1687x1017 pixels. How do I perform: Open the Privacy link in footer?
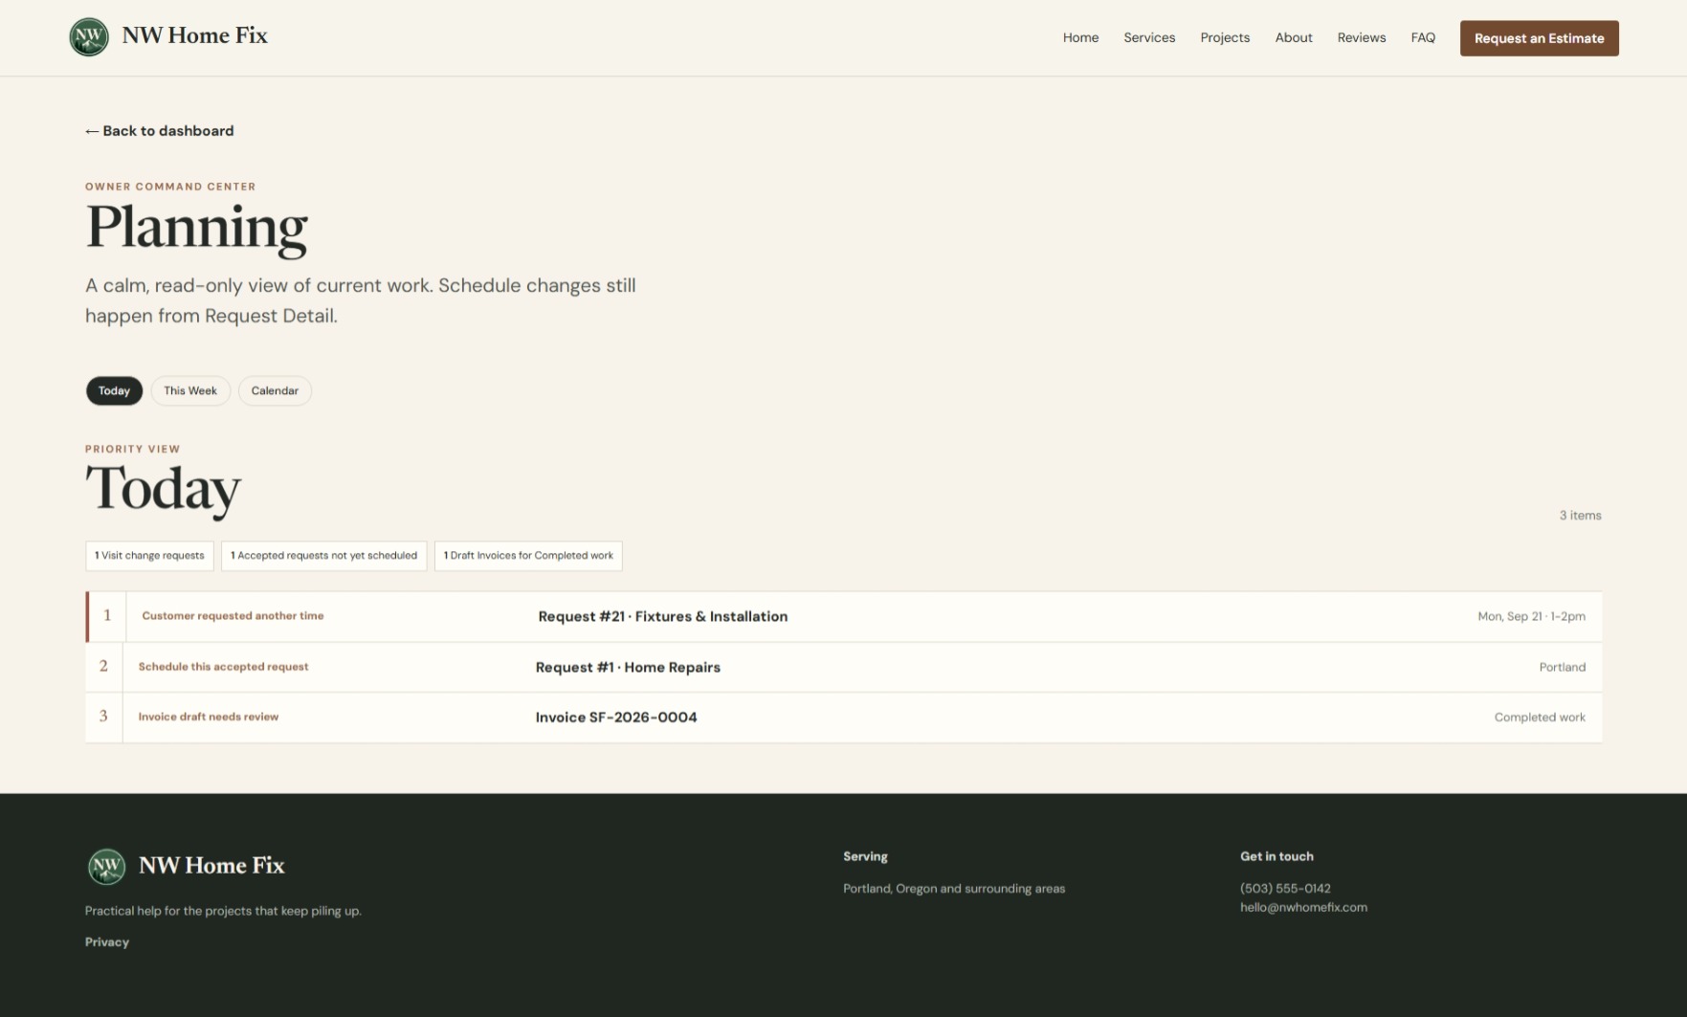point(107,942)
